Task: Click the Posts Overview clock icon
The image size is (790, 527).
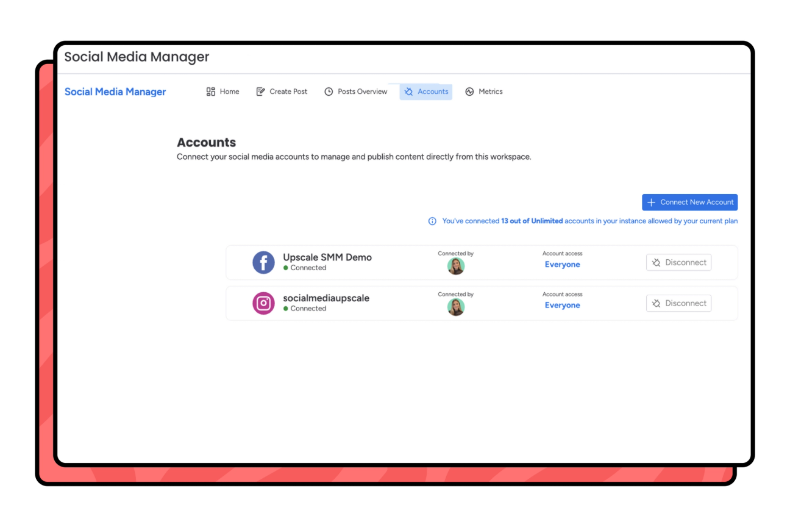Action: (329, 91)
